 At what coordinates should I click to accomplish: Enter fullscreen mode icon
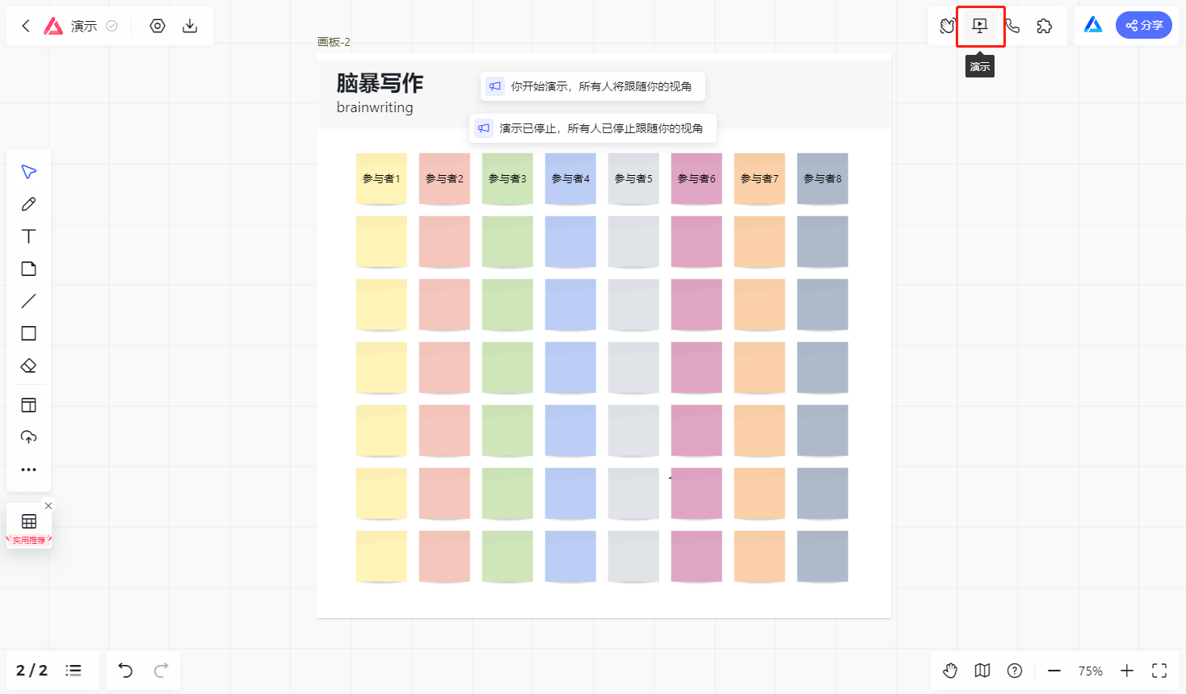[x=1159, y=671]
